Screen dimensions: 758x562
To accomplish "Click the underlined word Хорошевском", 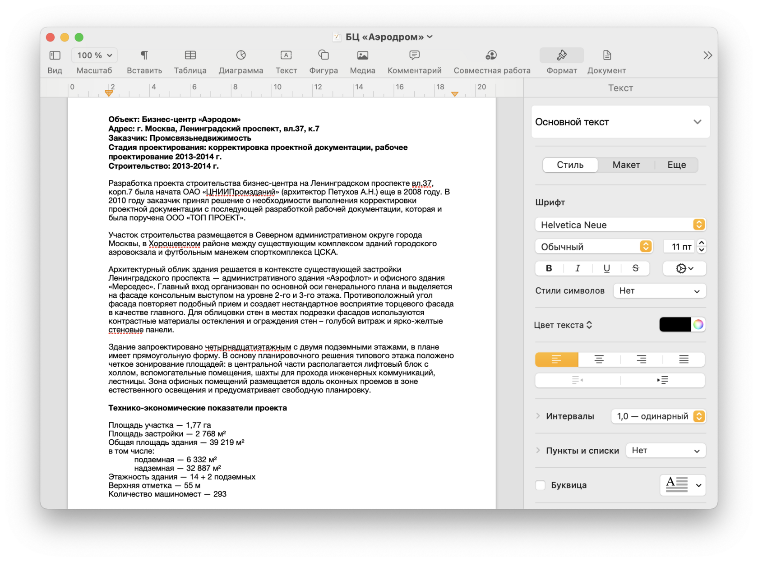I will click(x=175, y=244).
